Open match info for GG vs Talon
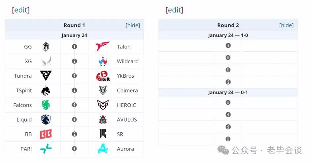The image size is (312, 163). click(x=74, y=47)
